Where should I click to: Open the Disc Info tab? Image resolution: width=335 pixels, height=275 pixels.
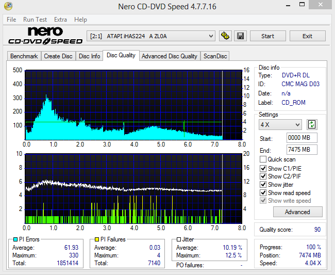coord(89,56)
